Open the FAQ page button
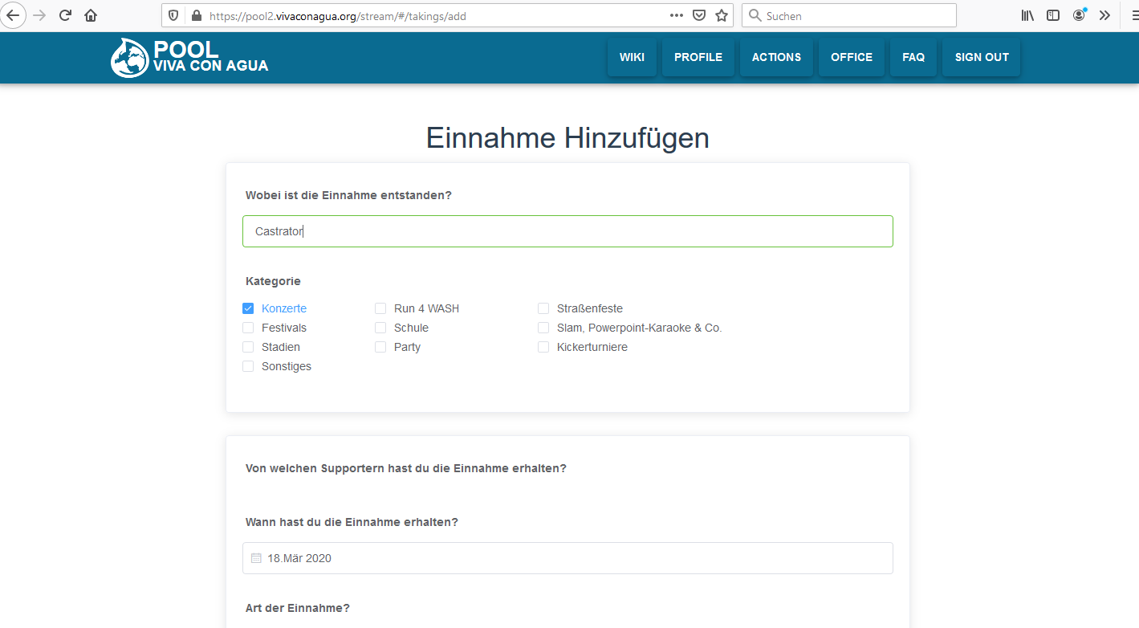 [913, 57]
